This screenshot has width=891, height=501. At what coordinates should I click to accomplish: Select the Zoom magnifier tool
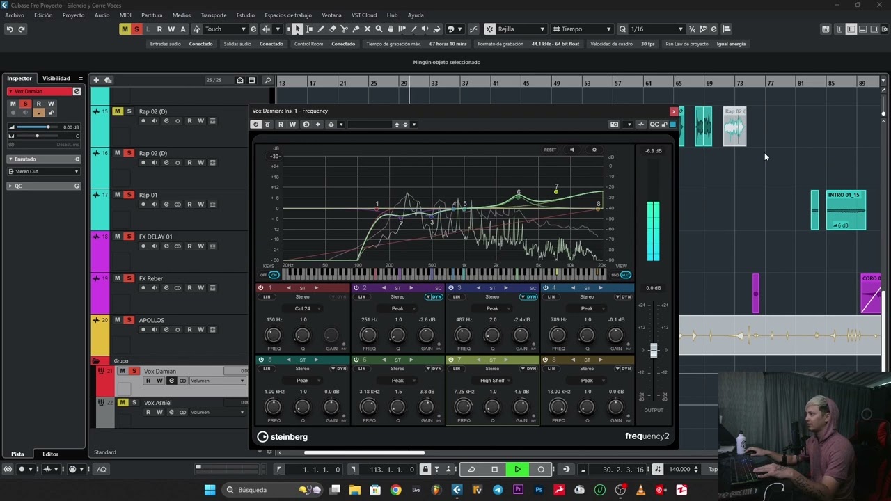379,29
